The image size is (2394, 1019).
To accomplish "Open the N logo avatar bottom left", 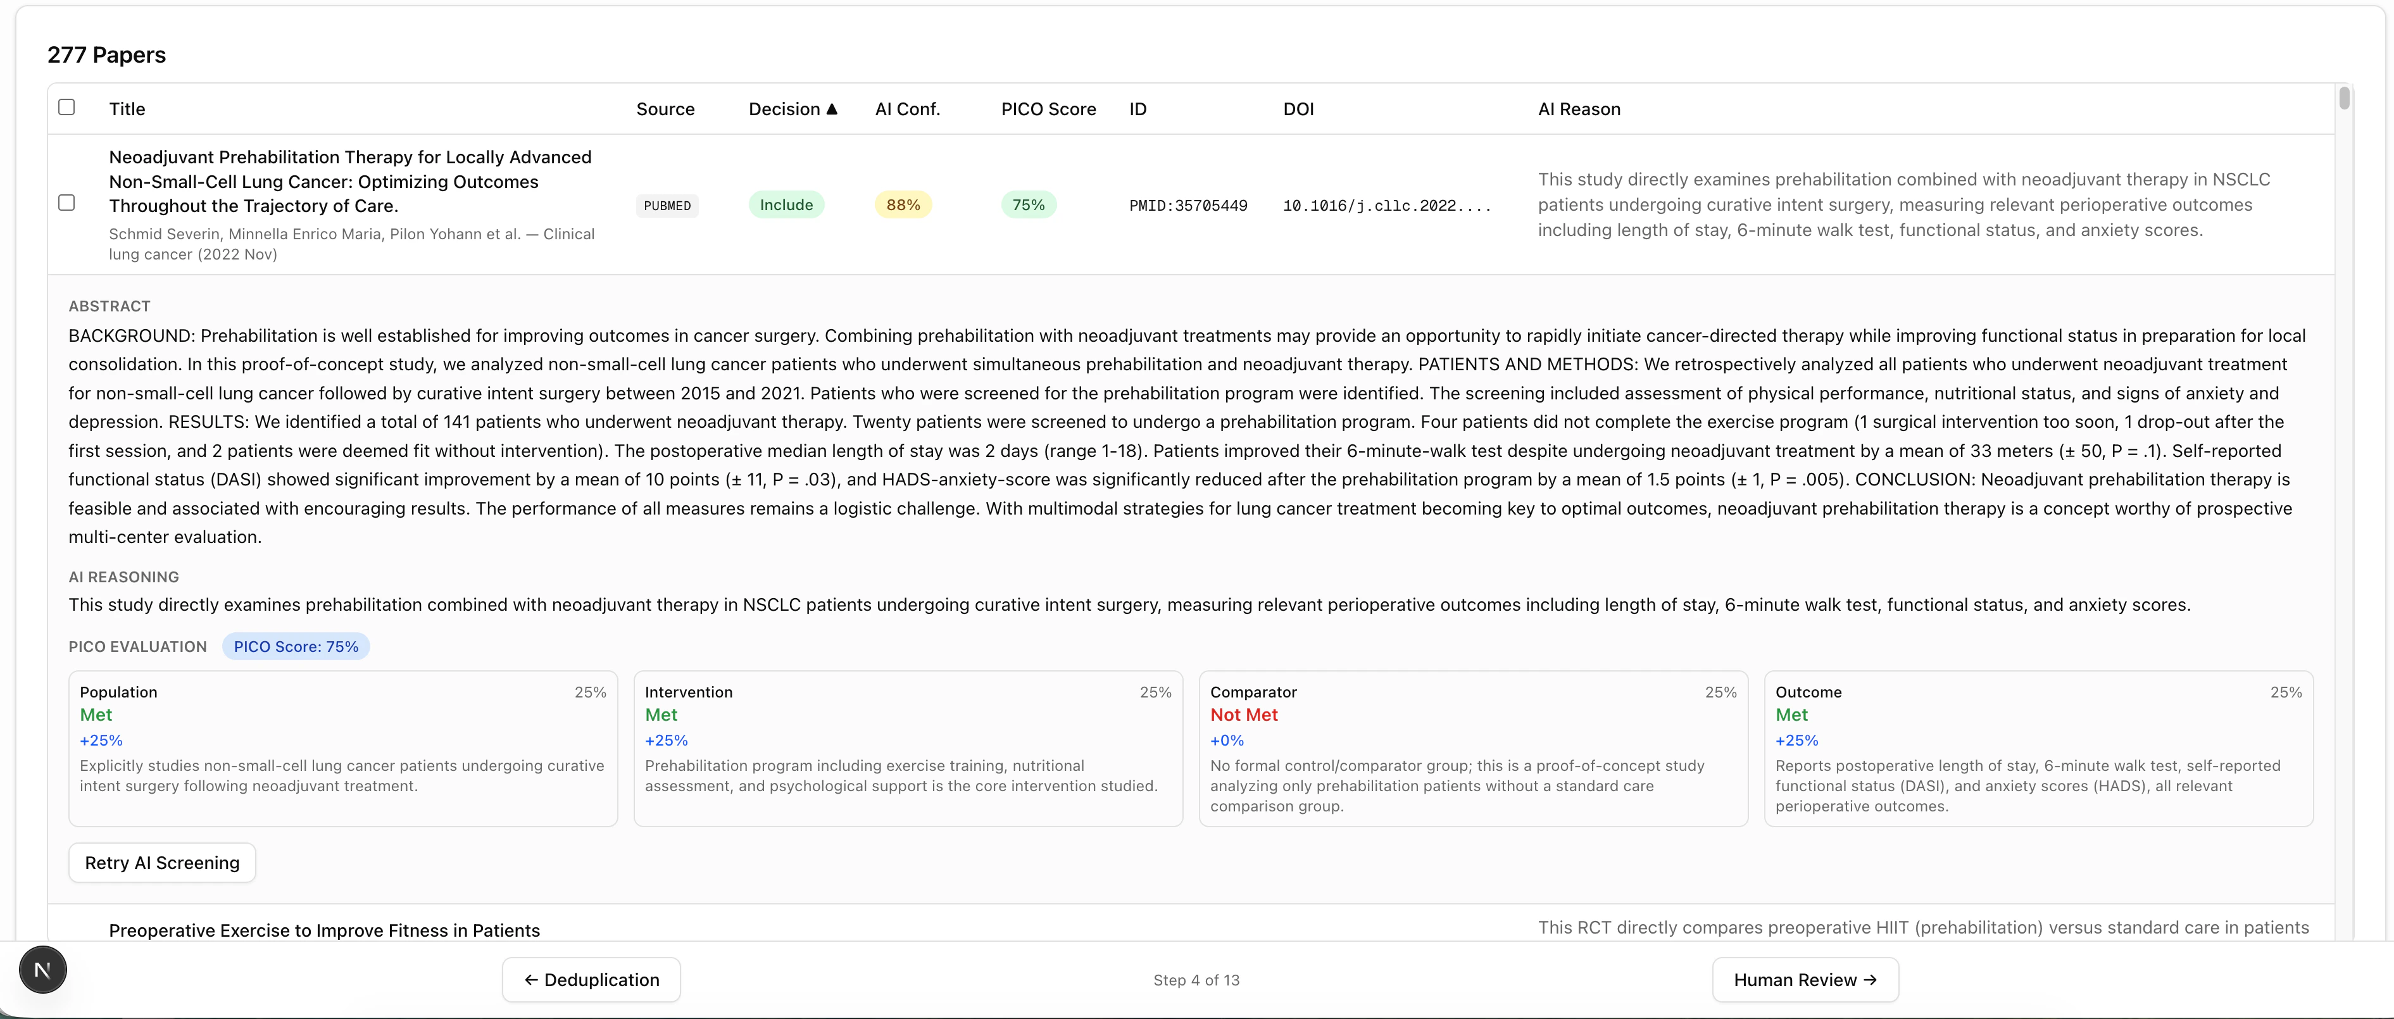I will 42,969.
